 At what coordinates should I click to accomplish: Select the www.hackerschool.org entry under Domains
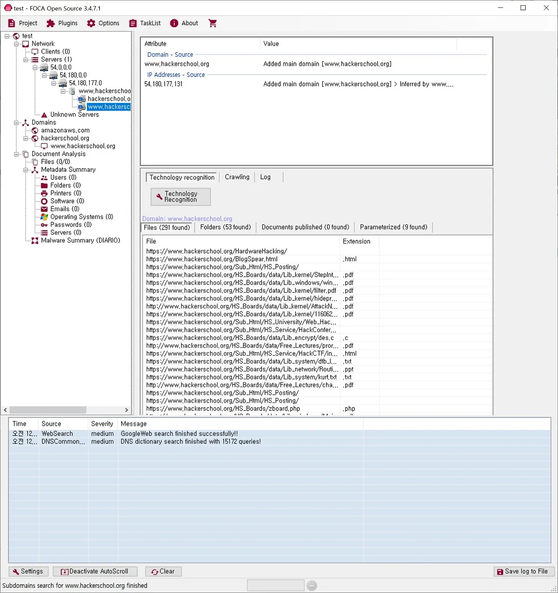tap(83, 146)
